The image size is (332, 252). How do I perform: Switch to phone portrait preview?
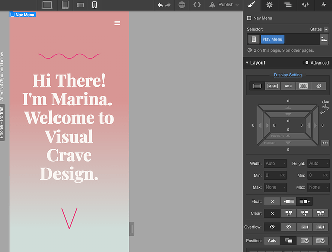point(95,5)
